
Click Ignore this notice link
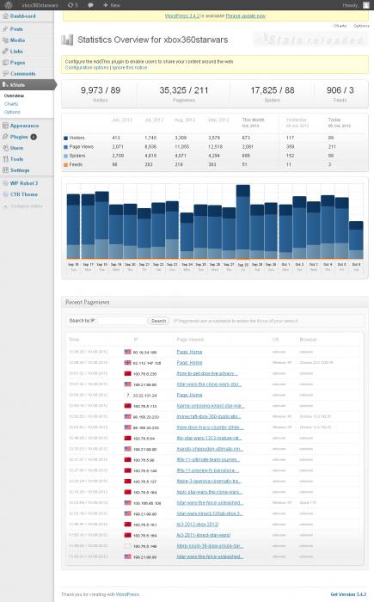130,67
